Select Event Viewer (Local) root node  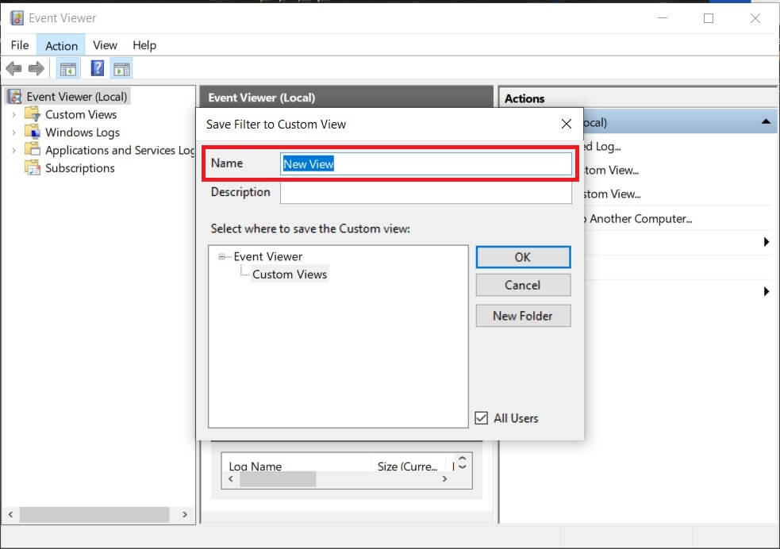pos(76,97)
